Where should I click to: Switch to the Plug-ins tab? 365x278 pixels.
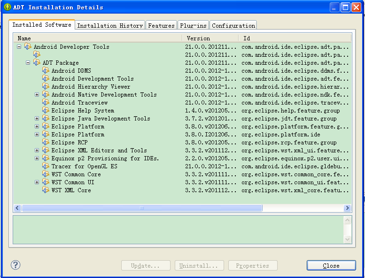click(193, 25)
